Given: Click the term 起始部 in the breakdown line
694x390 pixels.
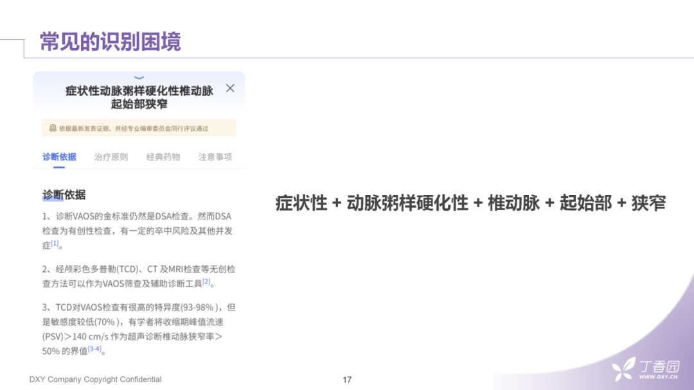Looking at the screenshot, I should coord(585,203).
